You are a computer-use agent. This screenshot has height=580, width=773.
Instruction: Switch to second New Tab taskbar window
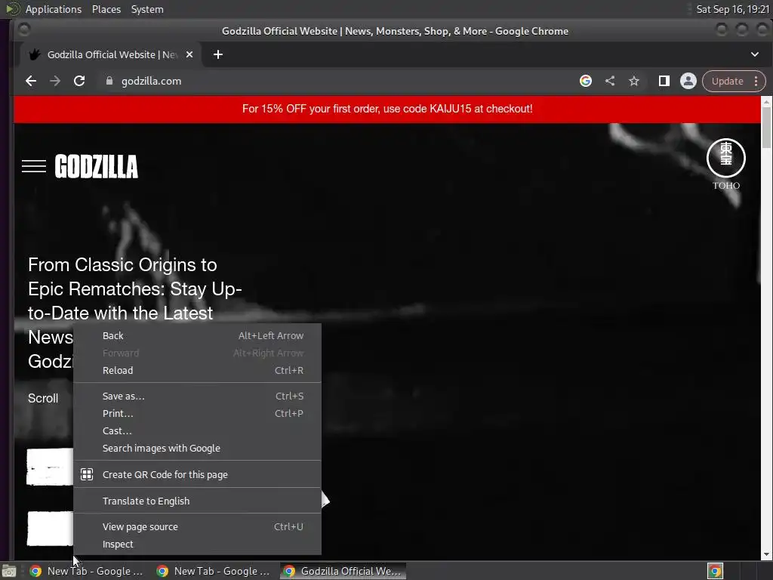pyautogui.click(x=213, y=571)
